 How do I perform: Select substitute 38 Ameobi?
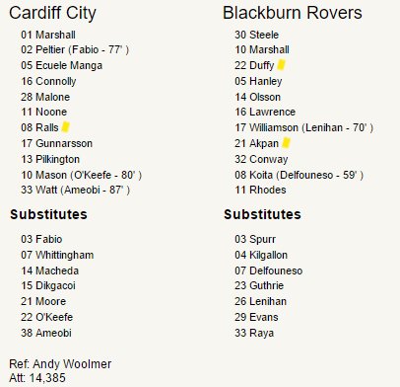pyautogui.click(x=46, y=333)
